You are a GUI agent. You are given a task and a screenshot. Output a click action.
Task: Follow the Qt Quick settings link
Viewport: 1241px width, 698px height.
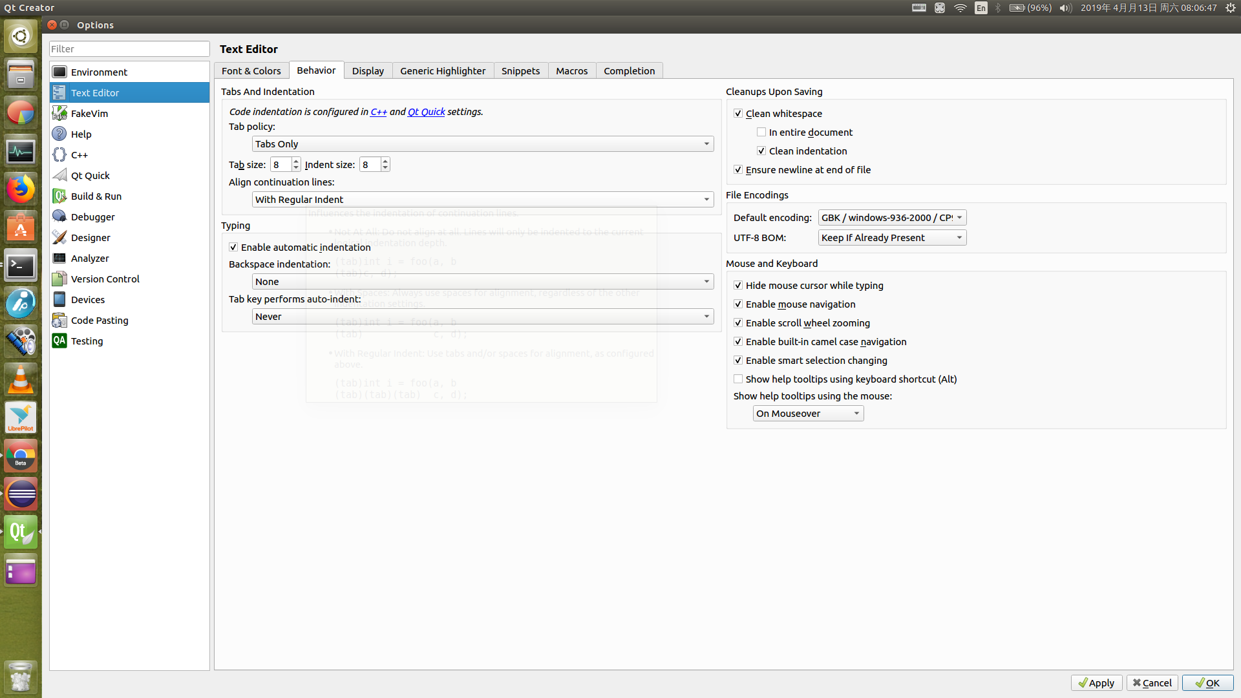tap(426, 111)
